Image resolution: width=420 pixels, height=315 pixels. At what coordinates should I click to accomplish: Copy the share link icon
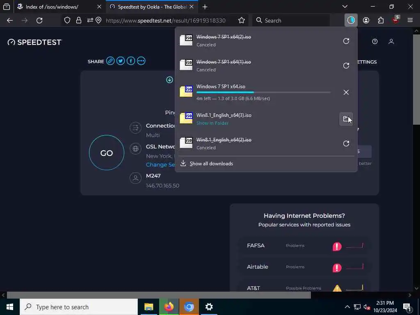[x=110, y=61]
